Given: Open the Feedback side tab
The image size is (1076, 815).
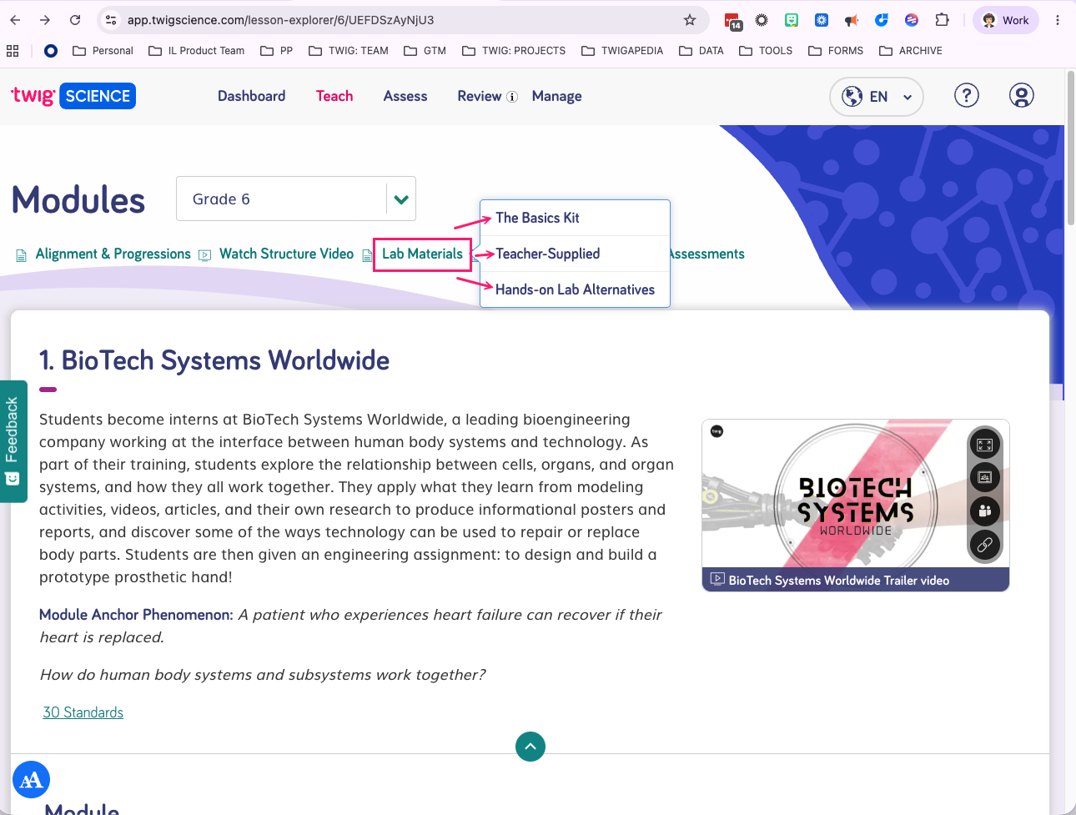Looking at the screenshot, I should pyautogui.click(x=13, y=441).
